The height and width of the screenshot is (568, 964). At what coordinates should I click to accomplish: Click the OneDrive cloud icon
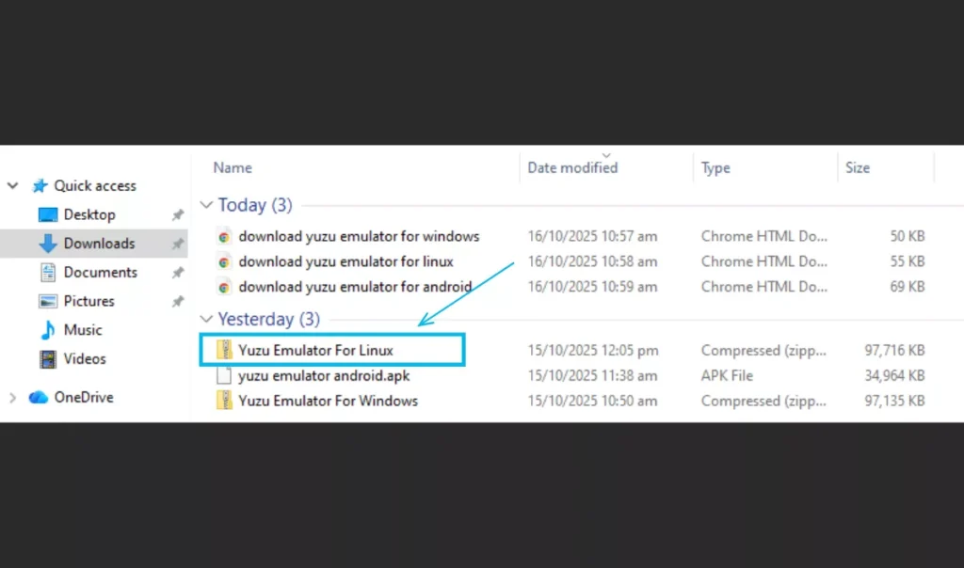point(39,398)
